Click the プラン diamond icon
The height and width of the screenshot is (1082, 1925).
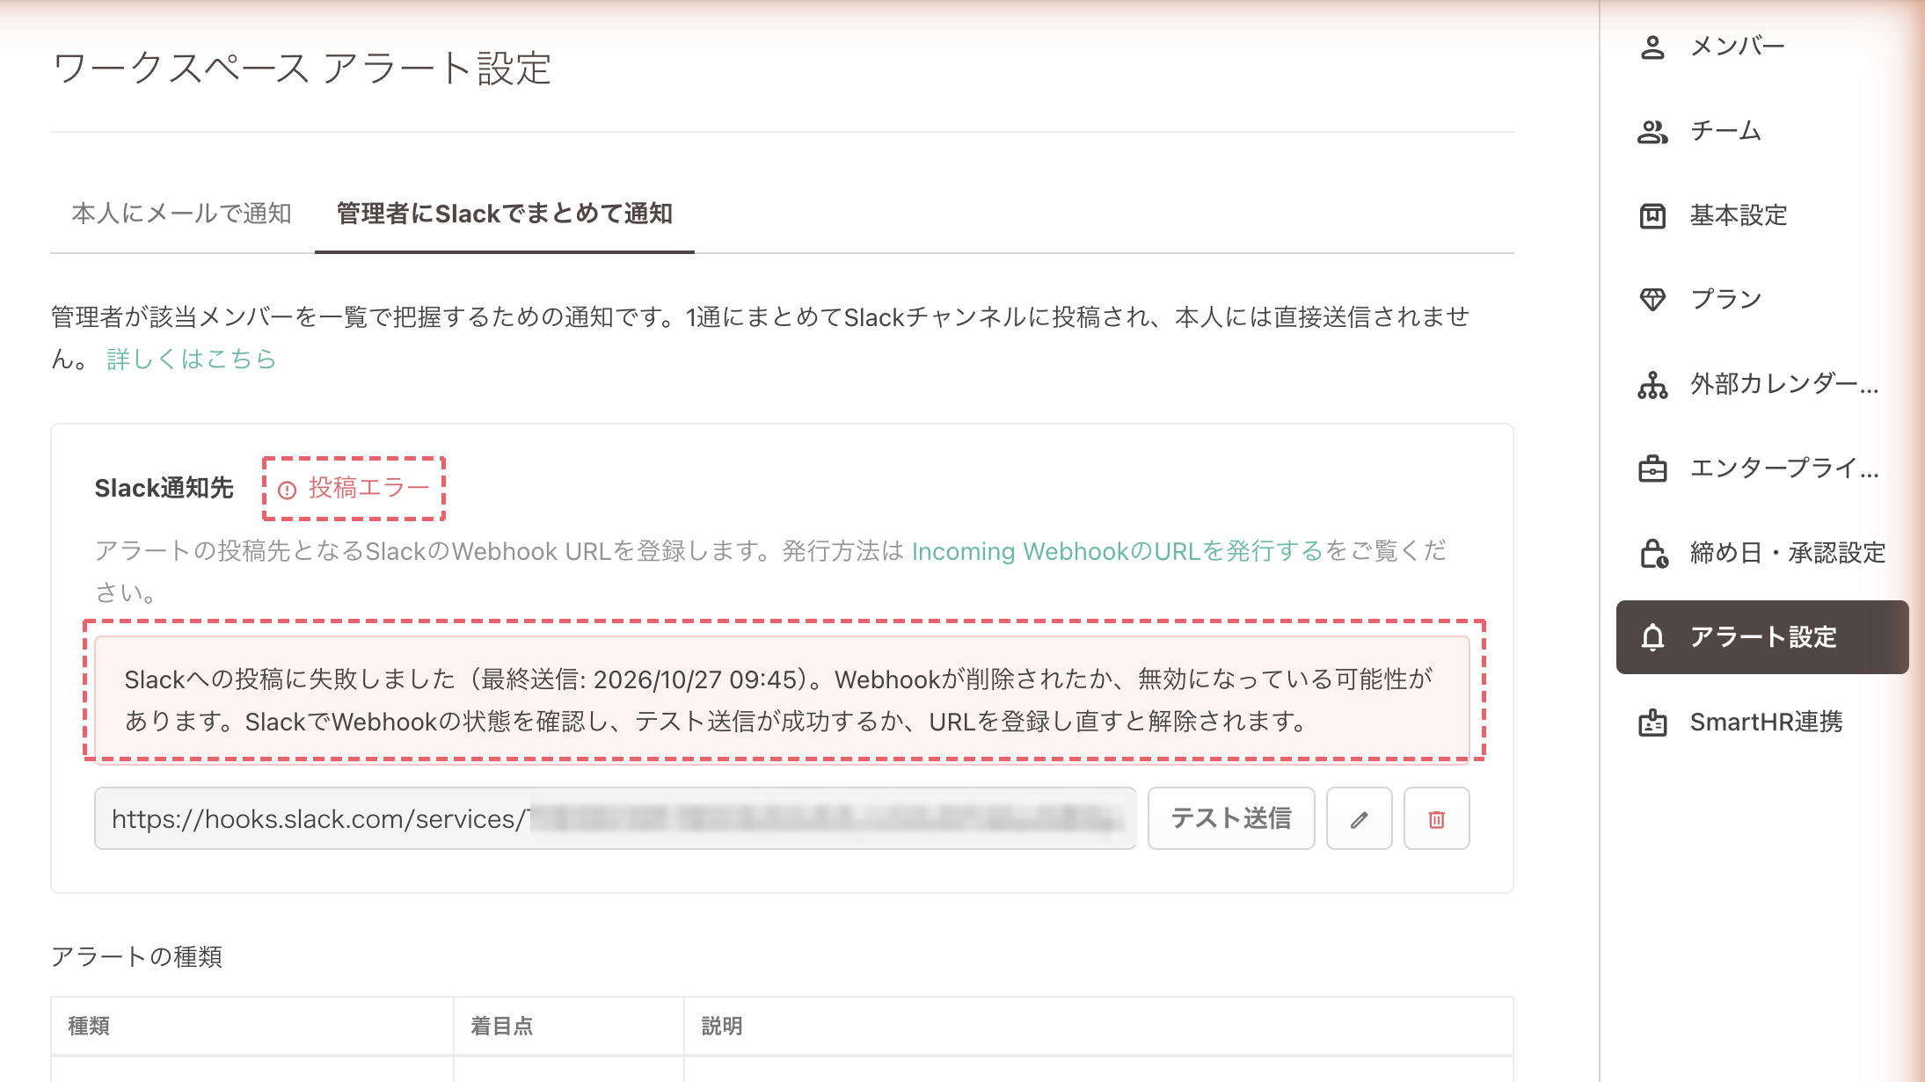(1652, 300)
